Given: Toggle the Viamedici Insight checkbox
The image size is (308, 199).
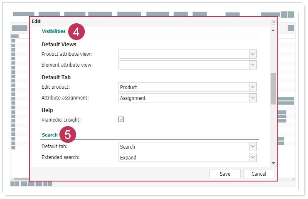Looking at the screenshot, I should point(121,119).
